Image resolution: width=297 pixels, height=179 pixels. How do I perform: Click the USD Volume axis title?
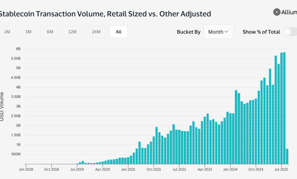[2, 107]
